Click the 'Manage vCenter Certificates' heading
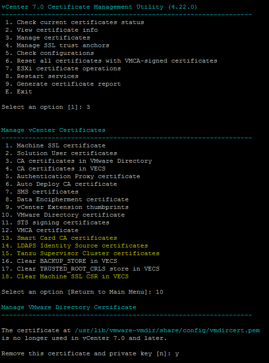Viewport: 269px width, 363px height. 54,130
